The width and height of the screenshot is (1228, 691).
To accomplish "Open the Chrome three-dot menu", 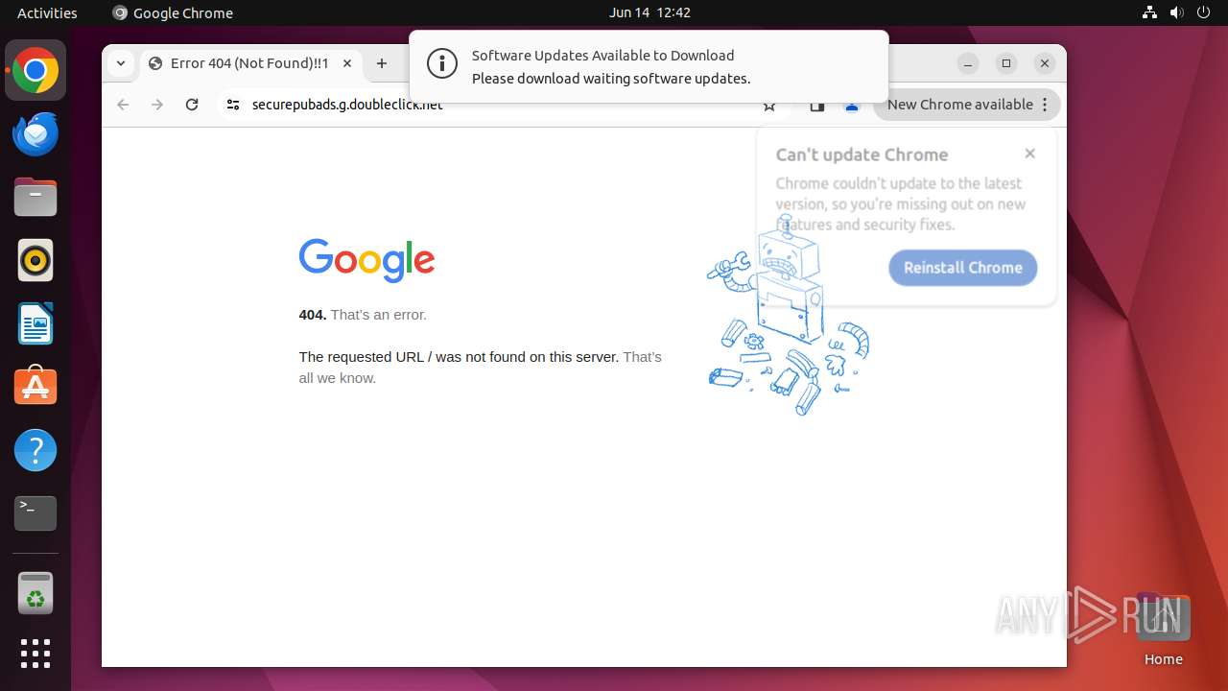I will pyautogui.click(x=1046, y=105).
